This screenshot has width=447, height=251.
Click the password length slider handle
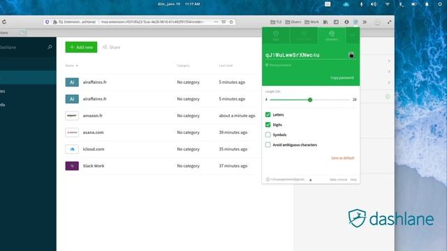[x=310, y=100]
